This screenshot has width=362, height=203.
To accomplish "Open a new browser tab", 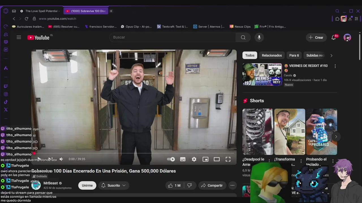I will click(111, 11).
